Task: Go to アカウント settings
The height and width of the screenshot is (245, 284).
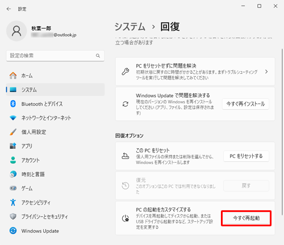Action: click(55, 160)
